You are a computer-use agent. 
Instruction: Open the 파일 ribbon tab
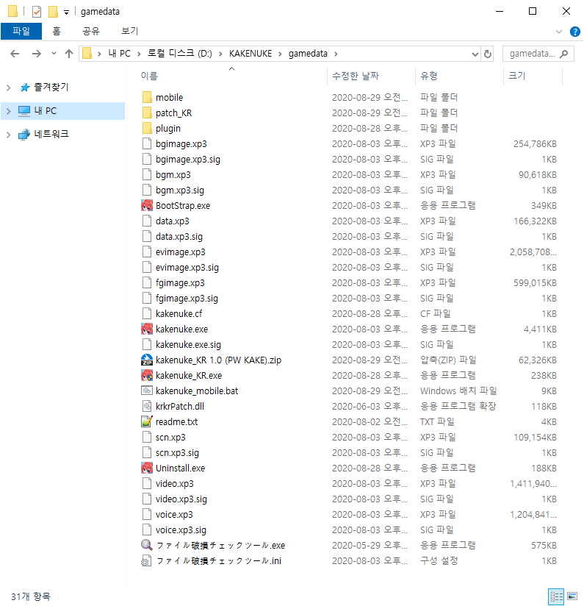coord(21,31)
